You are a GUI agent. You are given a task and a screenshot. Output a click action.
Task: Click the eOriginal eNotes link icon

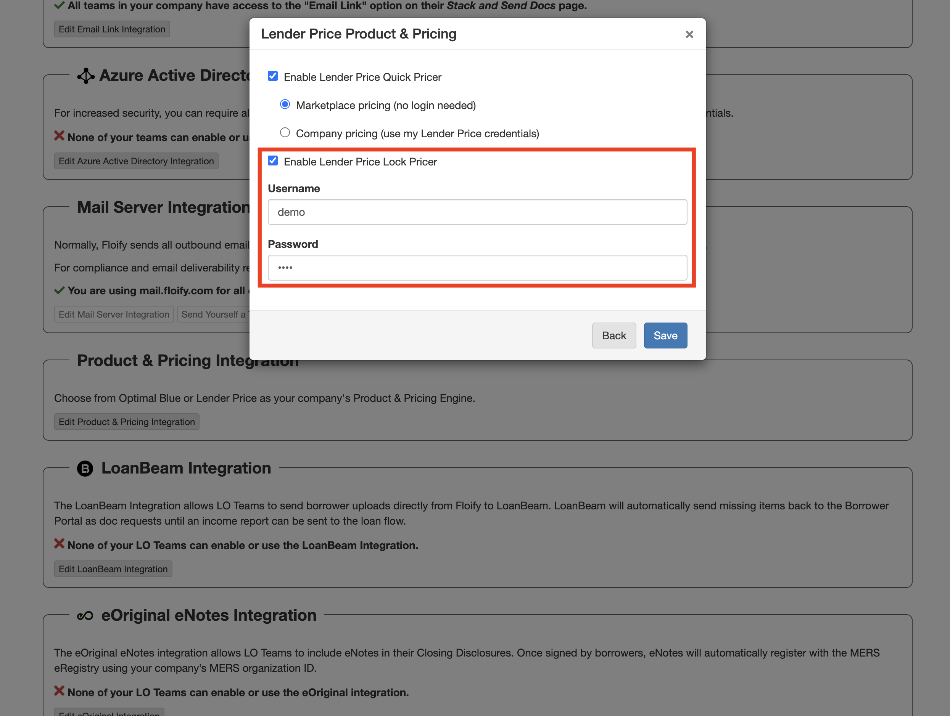(85, 616)
